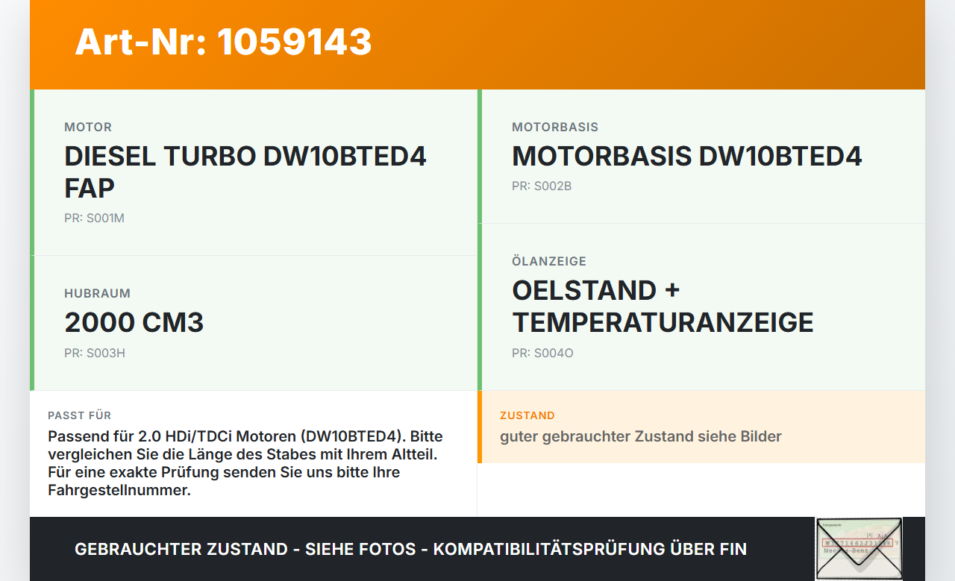
Task: Click the PR: S001M code
Action: pyautogui.click(x=94, y=219)
